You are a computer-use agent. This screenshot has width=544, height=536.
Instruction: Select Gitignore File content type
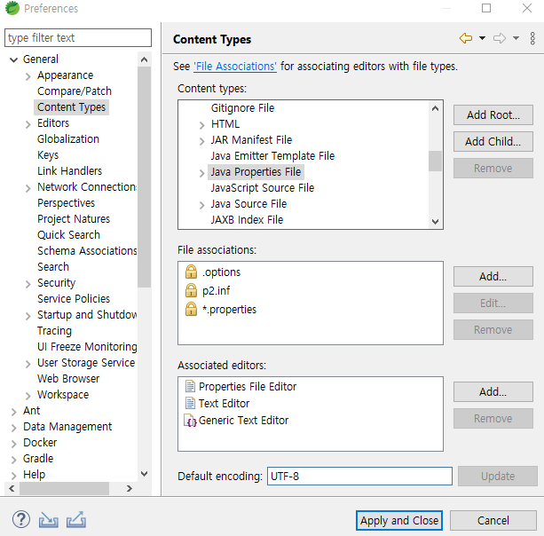(x=242, y=108)
